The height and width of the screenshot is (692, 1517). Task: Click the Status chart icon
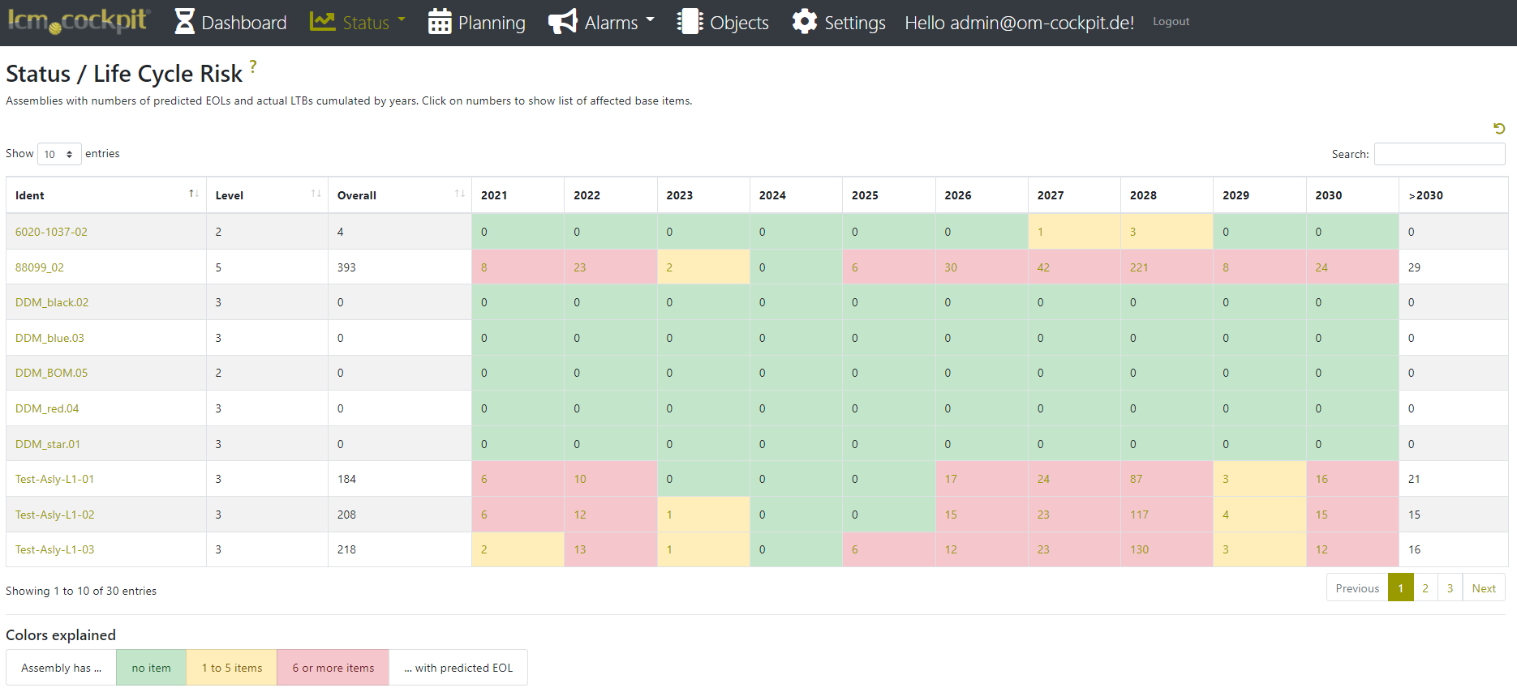[x=322, y=22]
